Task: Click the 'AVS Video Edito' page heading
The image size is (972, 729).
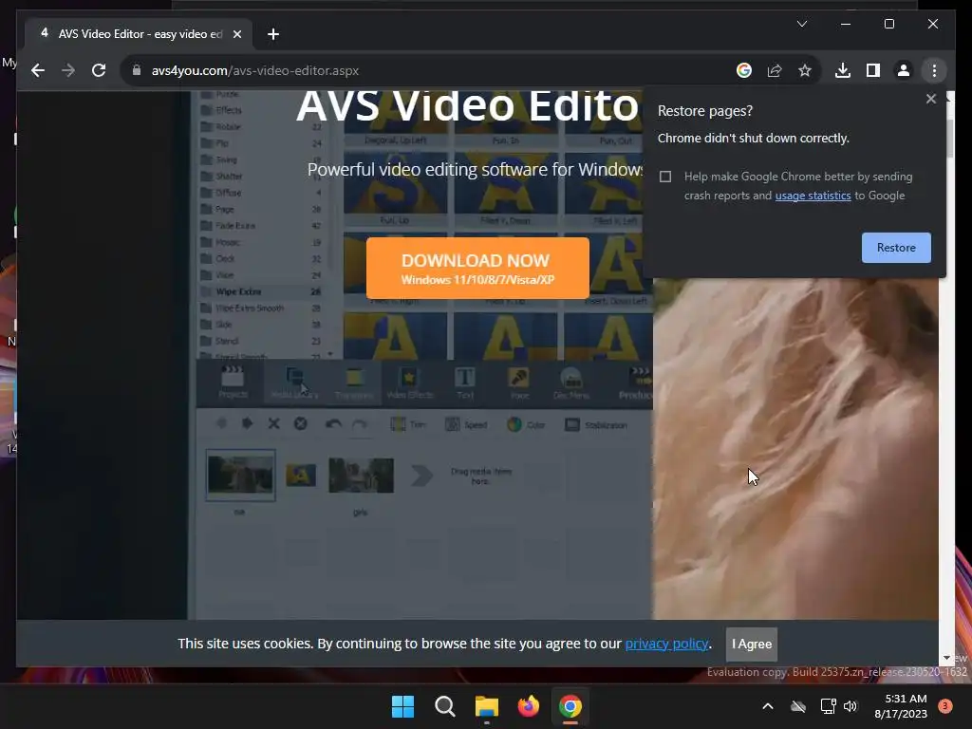Action: tap(467, 106)
